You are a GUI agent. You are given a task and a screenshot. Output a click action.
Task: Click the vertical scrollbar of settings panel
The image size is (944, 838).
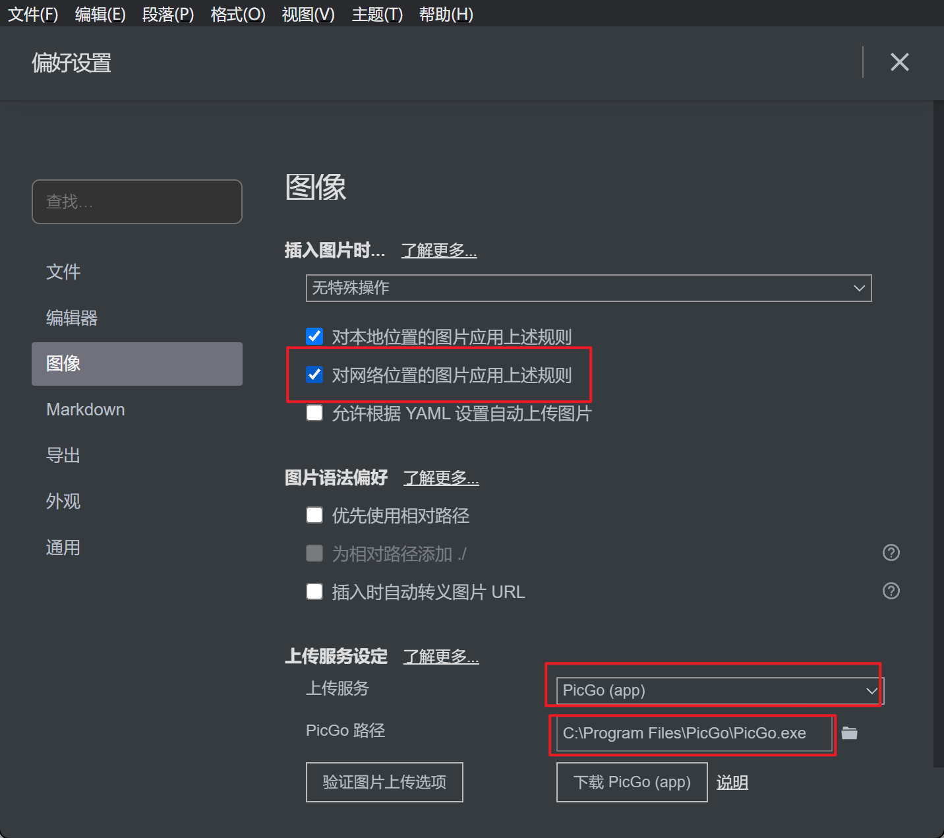point(939,434)
